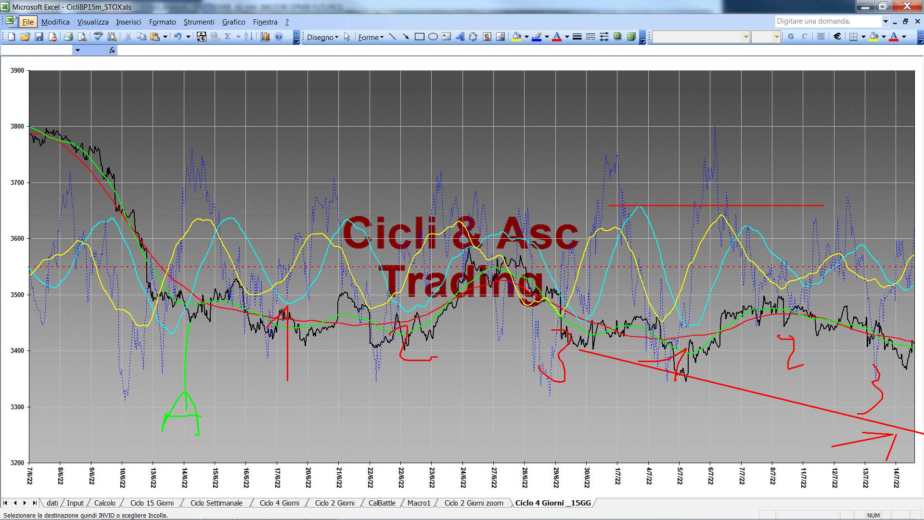Click the Euro conversion icon
Screen dimensions: 924x520
coord(202,37)
